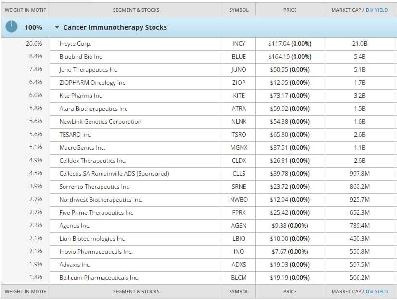This screenshot has width=397, height=300.
Task: Click the MGNX ticker symbol
Action: (x=239, y=148)
